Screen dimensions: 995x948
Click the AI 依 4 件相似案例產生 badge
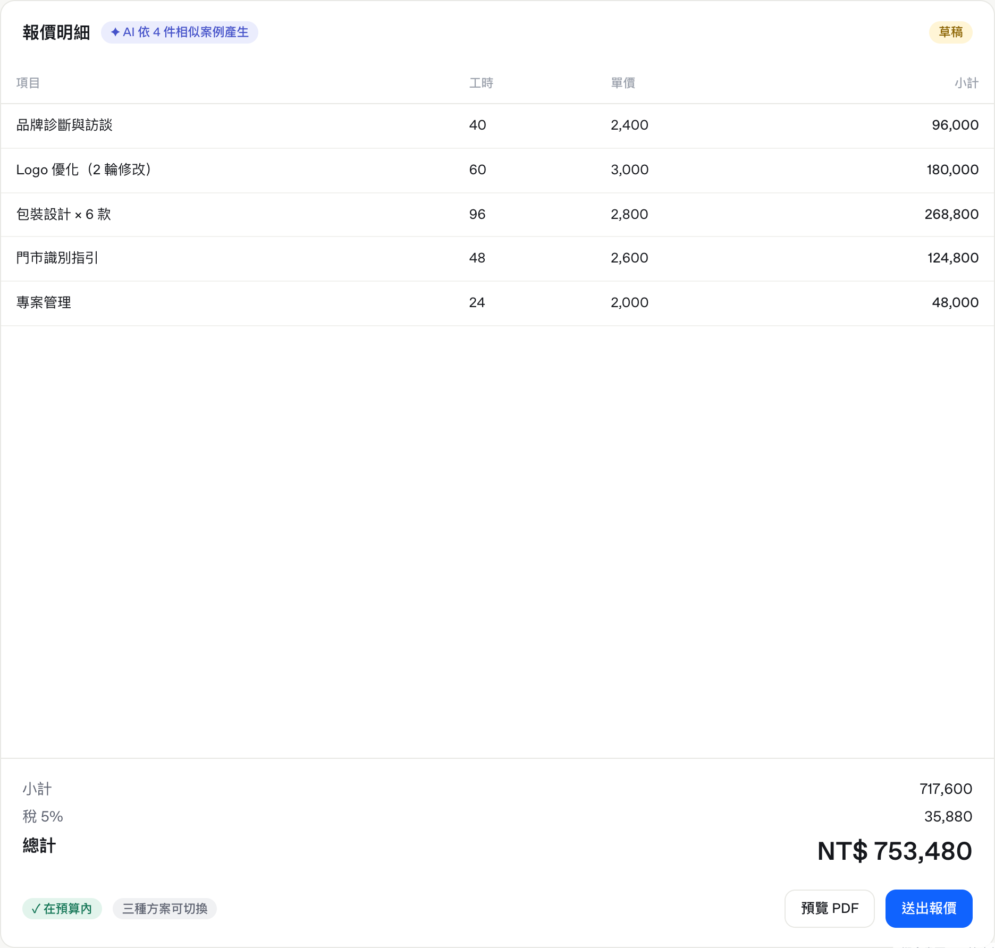[180, 32]
